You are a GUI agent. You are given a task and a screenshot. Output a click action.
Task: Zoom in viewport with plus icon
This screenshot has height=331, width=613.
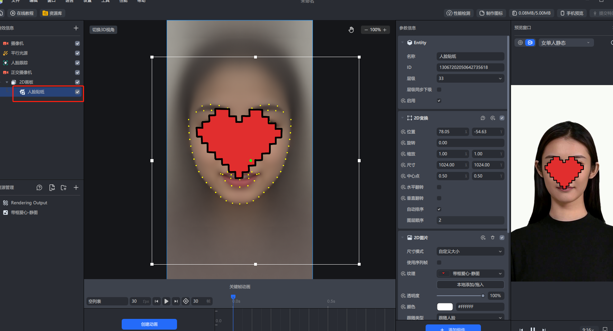pos(385,30)
